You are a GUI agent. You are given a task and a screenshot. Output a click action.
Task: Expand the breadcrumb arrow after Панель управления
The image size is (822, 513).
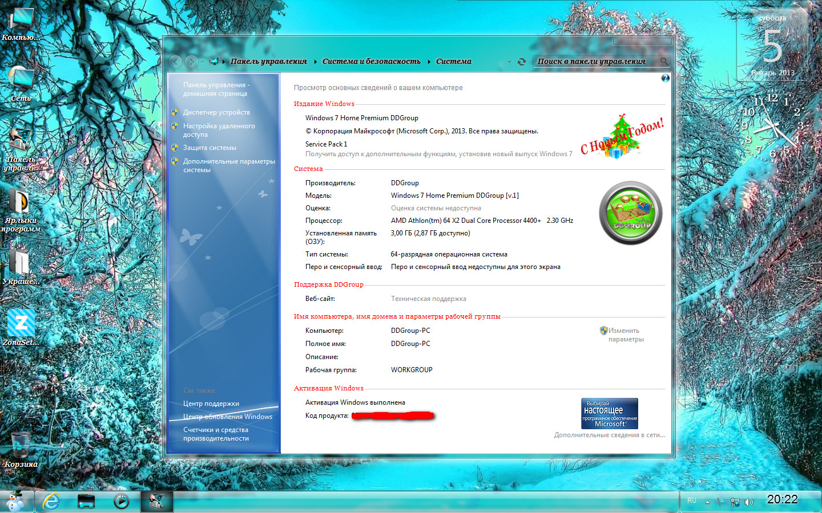point(315,62)
